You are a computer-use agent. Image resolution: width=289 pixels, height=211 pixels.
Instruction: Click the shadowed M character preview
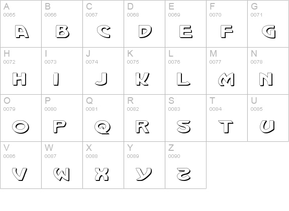(x=226, y=79)
